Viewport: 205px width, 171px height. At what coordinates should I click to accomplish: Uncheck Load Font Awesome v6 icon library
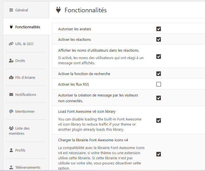[x=159, y=120]
